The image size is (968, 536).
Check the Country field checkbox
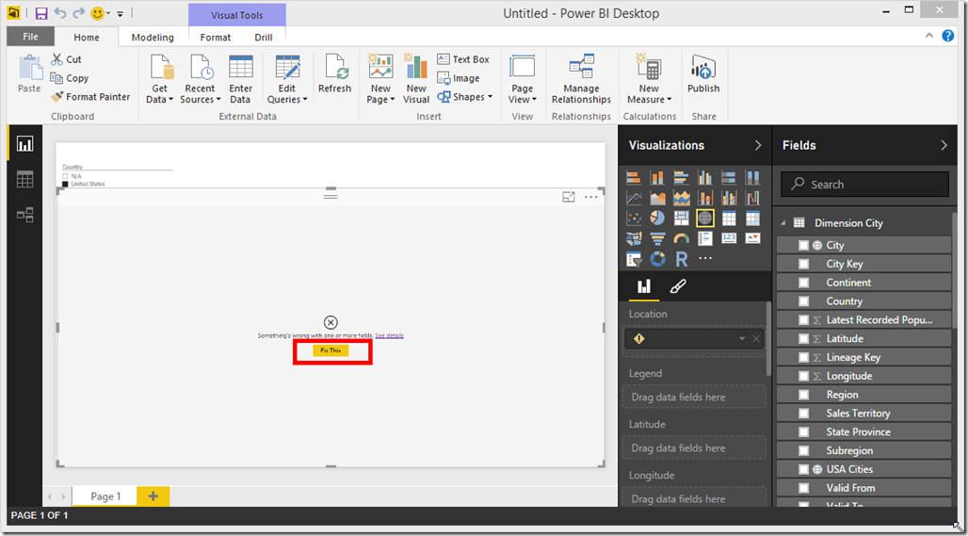click(803, 301)
